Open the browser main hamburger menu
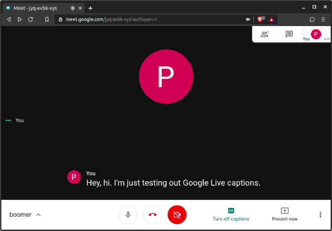Image resolution: width=332 pixels, height=231 pixels. [x=323, y=20]
